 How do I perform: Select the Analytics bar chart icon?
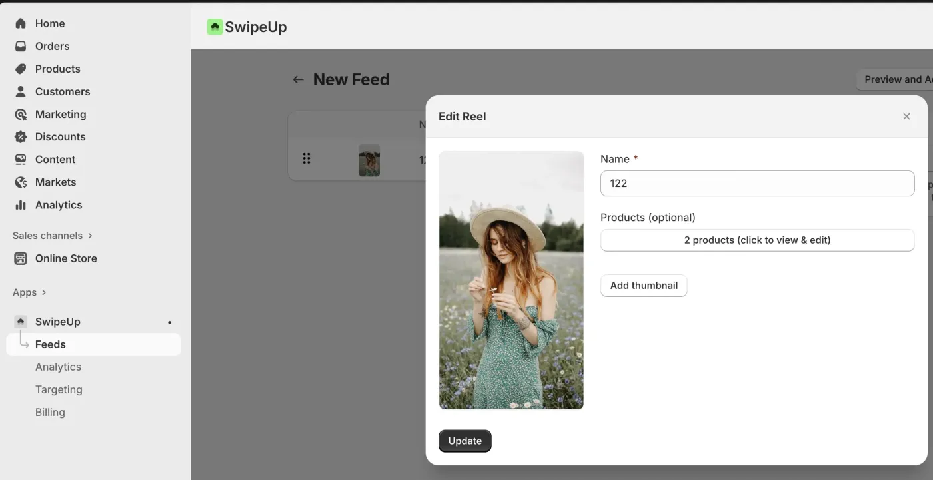point(21,205)
